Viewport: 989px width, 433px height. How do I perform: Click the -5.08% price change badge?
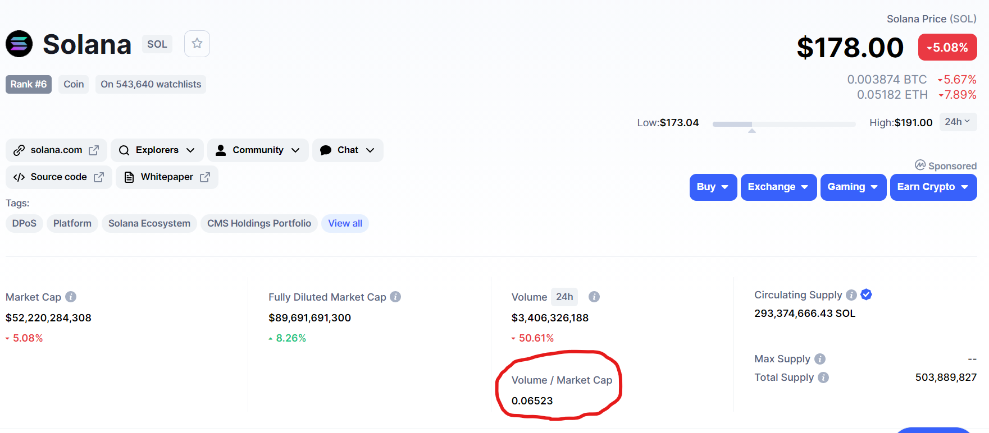947,48
